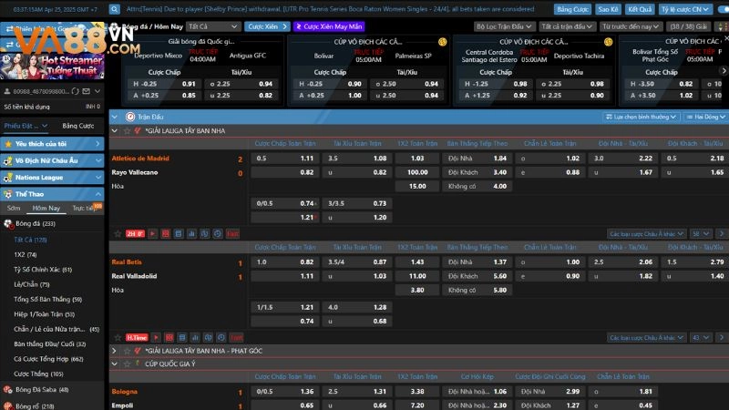The height and width of the screenshot is (410, 729).
Task: Switch to Sớm tab
Action: tap(14, 208)
